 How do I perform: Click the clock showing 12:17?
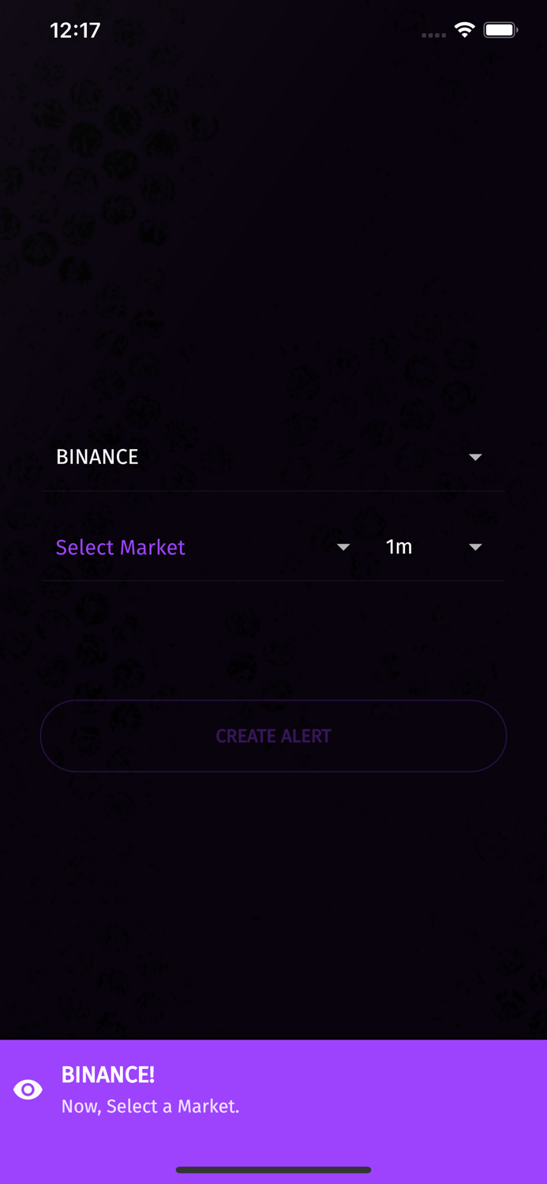75,30
